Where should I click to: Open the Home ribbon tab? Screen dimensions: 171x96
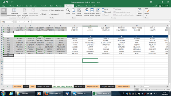[11, 6]
